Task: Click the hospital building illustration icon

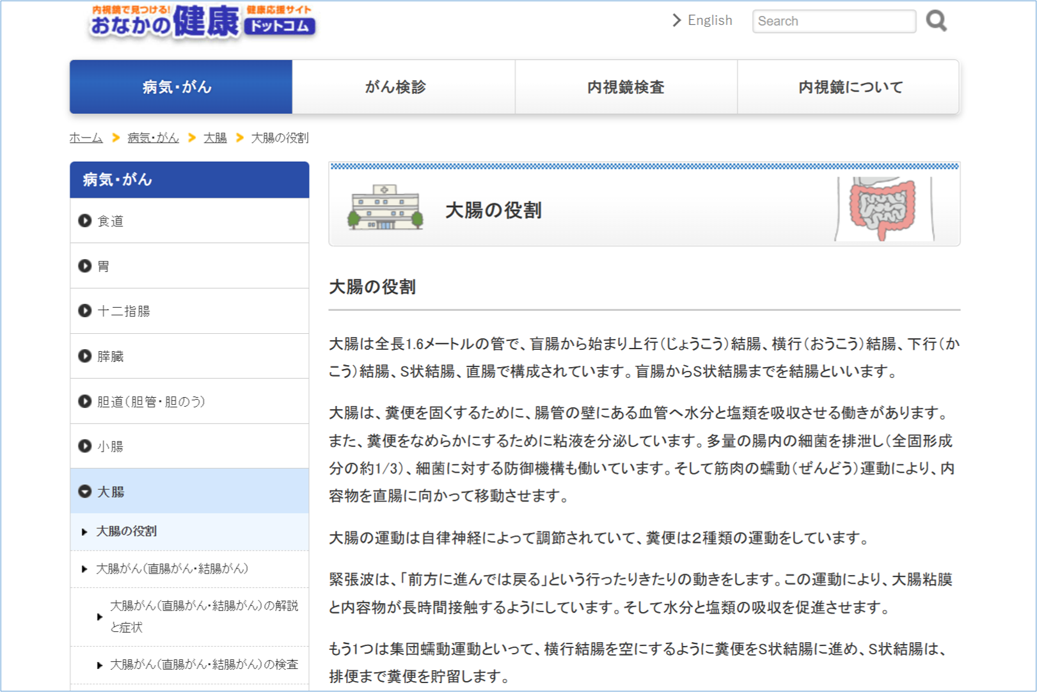Action: 385,208
